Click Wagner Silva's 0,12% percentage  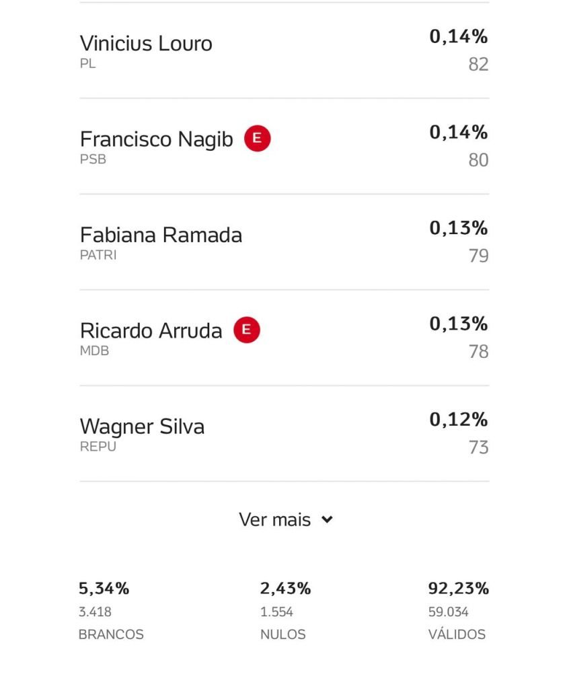pyautogui.click(x=458, y=419)
